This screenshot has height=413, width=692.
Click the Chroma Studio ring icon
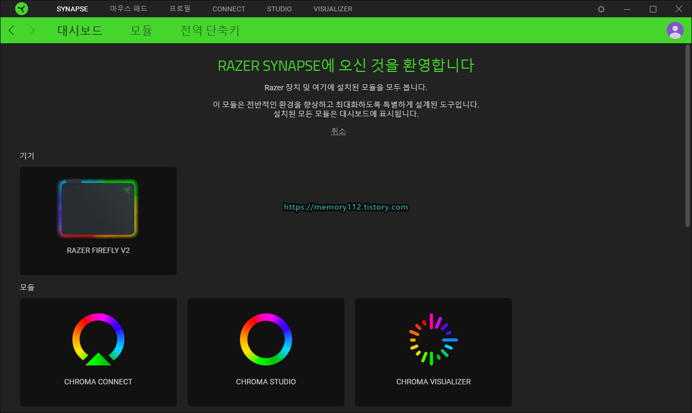pos(266,339)
